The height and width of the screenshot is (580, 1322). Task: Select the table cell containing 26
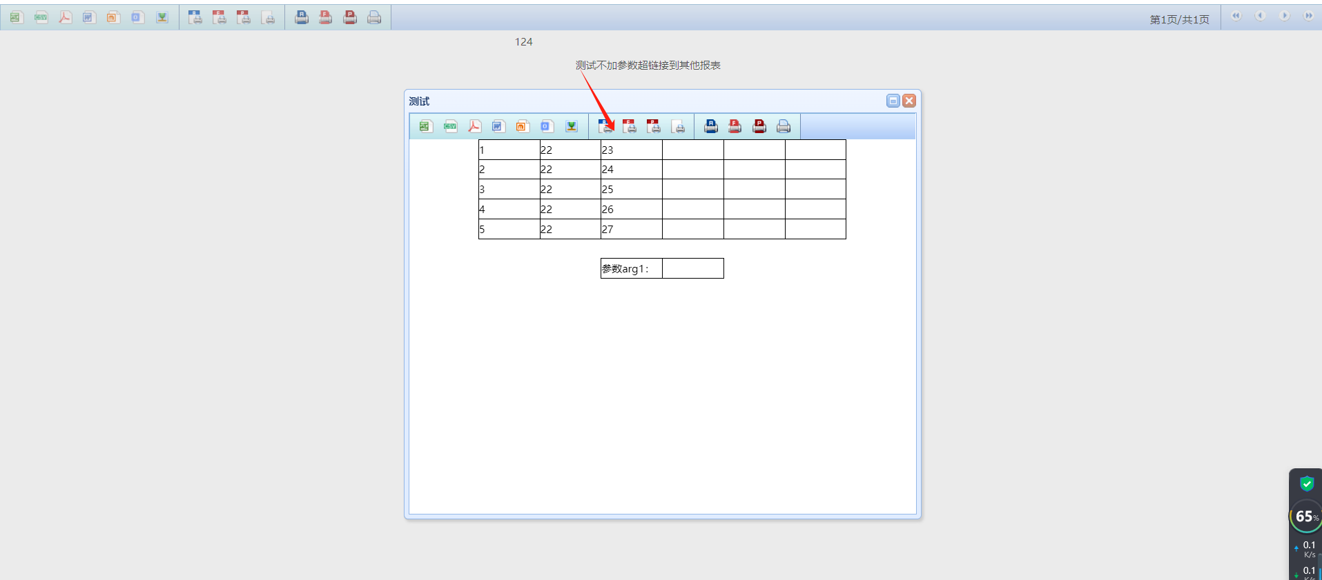coord(632,209)
